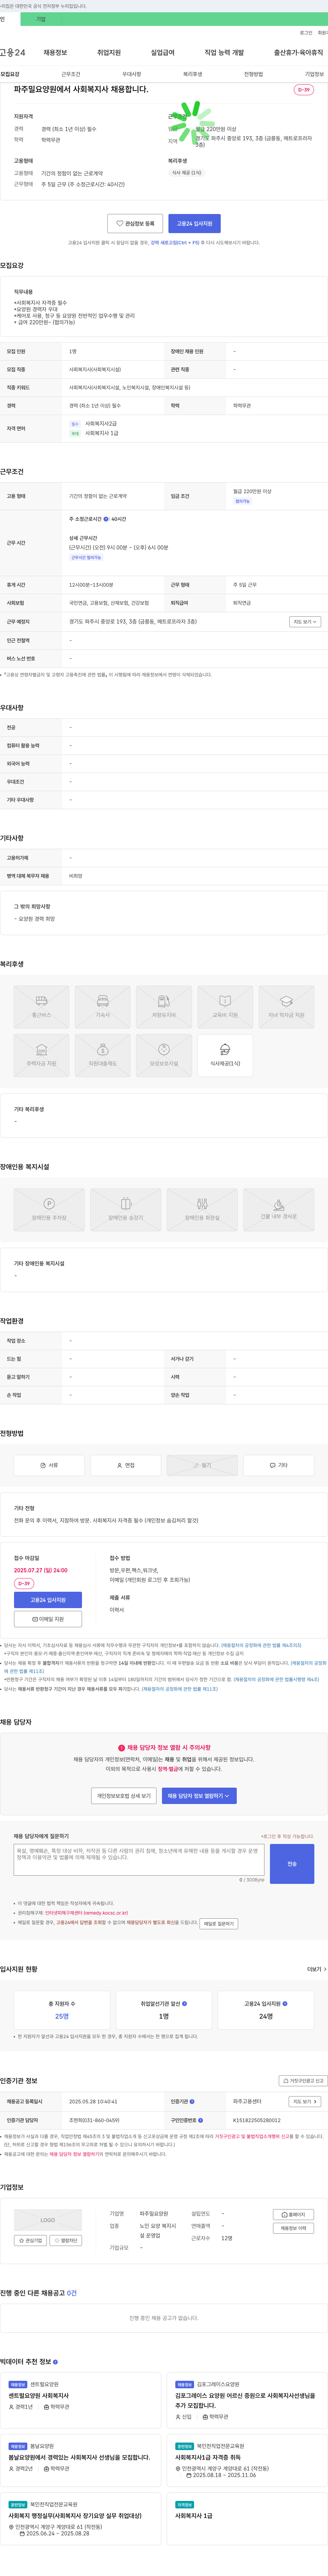Click the 거짓구인광고 신고 button
328x2576 pixels.
point(303,2081)
